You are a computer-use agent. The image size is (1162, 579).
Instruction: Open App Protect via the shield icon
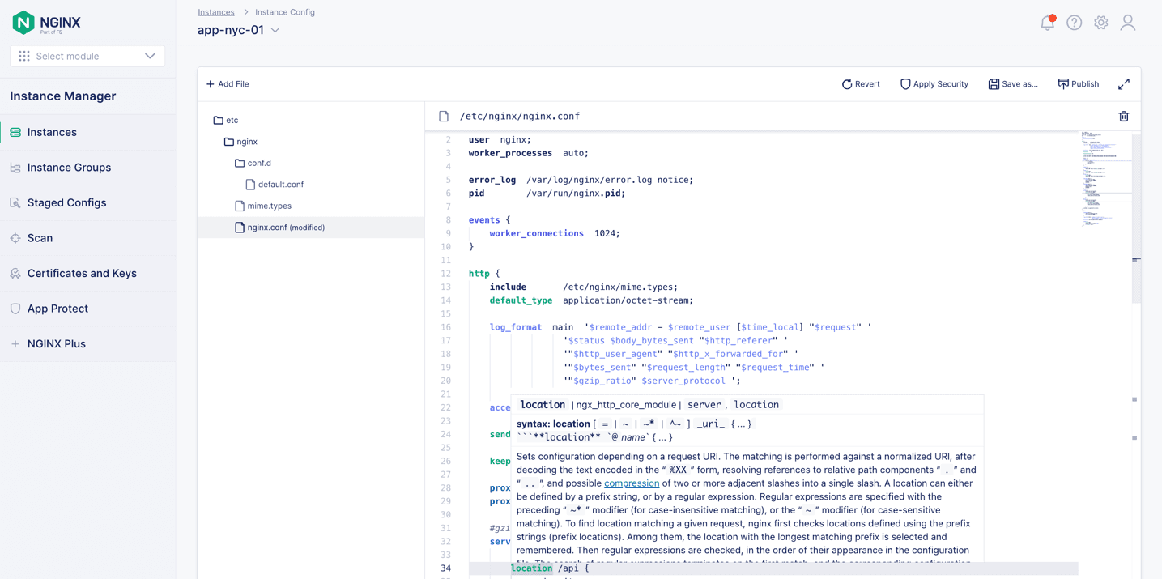14,309
